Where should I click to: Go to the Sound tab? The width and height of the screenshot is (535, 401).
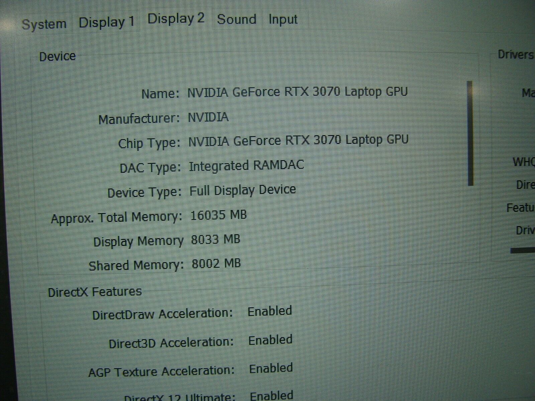coord(237,19)
